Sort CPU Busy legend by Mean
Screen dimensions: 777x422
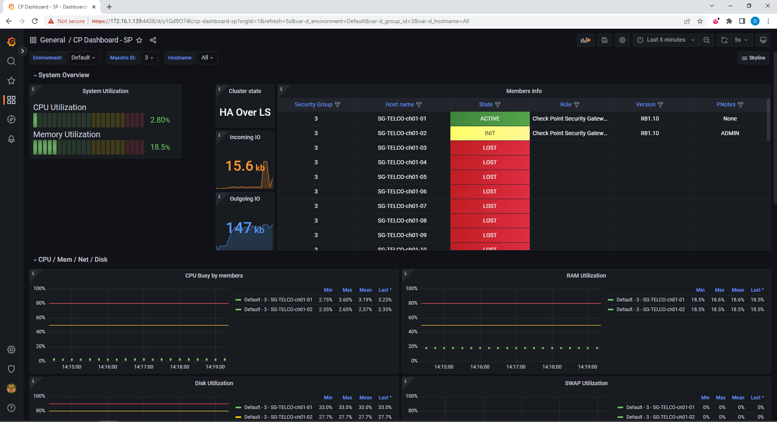[x=365, y=290]
